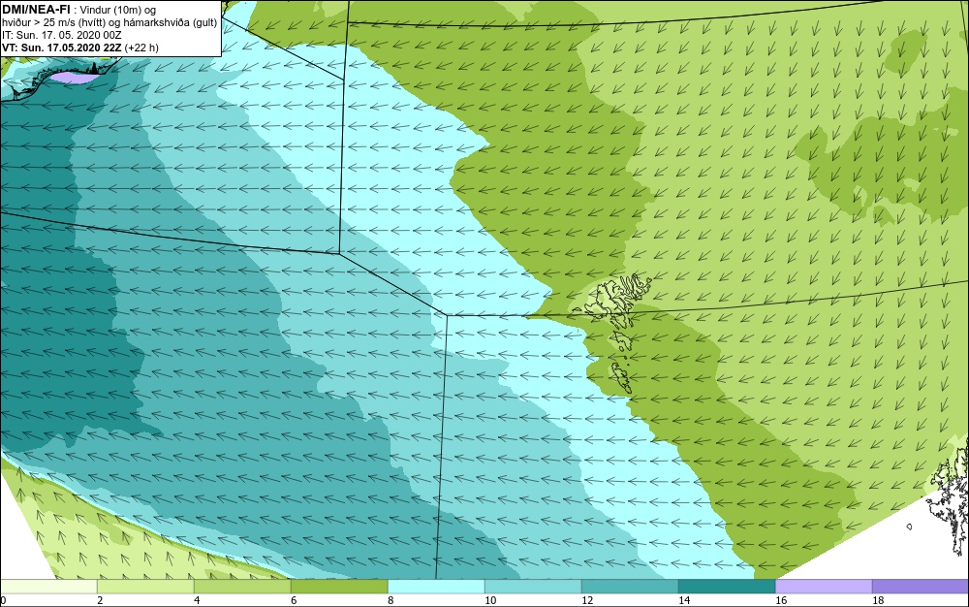
Task: Click the 'hviður > 25 m/s (hvítt)' text line
Action: [x=109, y=22]
